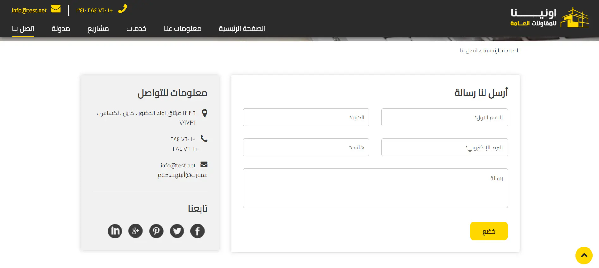Screen dimensions: 599x268
Task: Open the Google Plus social icon
Action: (x=135, y=231)
